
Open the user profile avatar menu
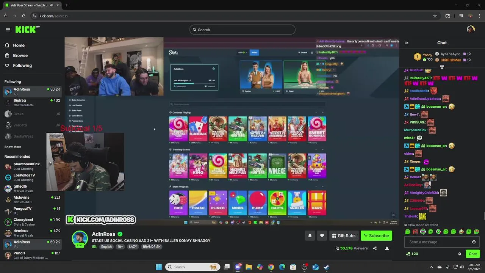pos(471,30)
